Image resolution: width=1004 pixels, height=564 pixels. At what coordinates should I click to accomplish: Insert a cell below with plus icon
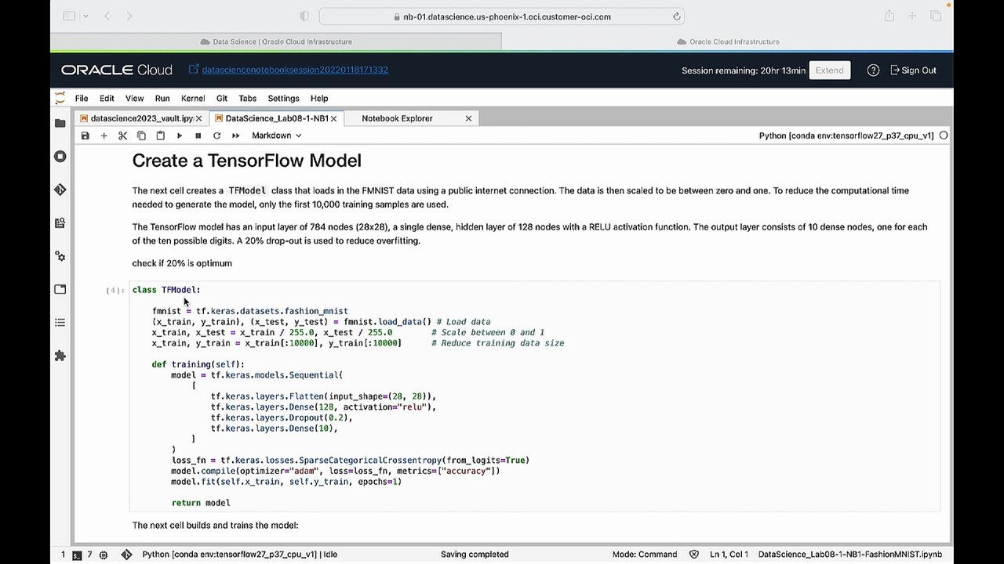[x=104, y=136]
